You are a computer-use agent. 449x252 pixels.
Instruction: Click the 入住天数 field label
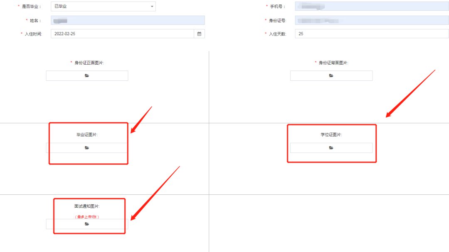(x=277, y=34)
